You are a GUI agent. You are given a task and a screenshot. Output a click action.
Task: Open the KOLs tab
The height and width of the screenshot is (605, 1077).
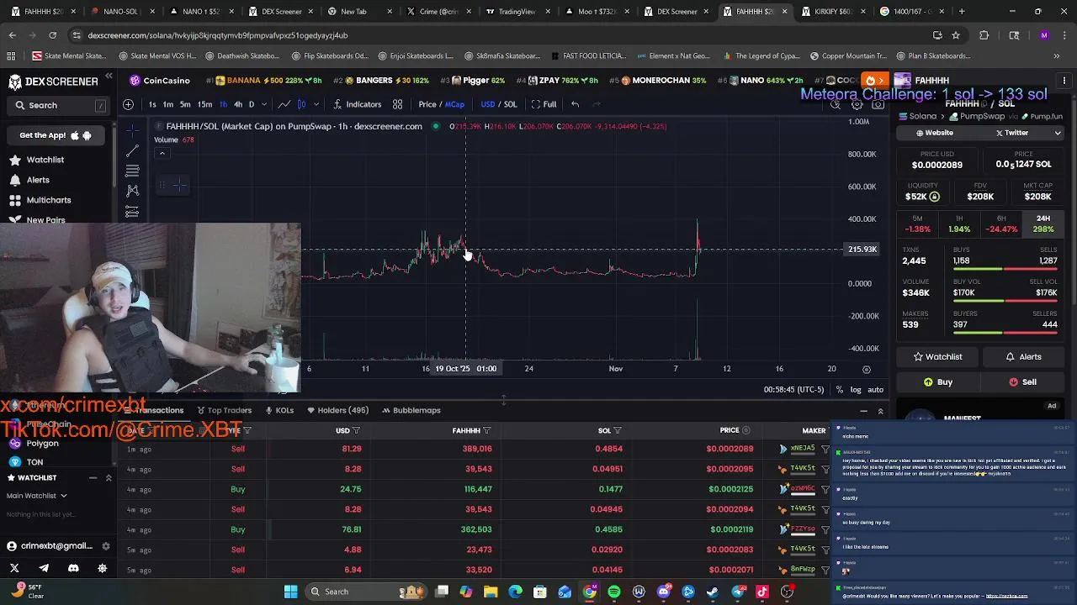(x=279, y=410)
